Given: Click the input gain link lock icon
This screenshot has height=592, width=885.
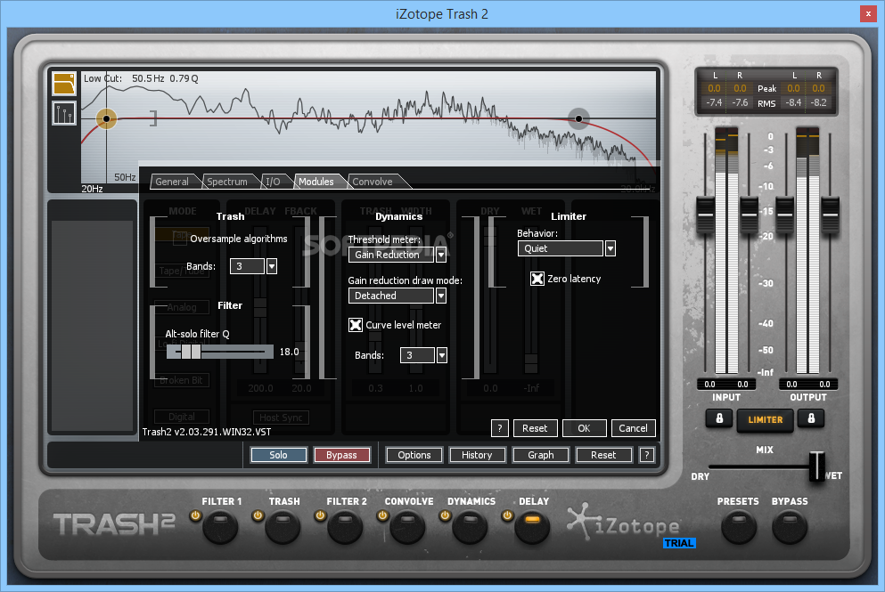Looking at the screenshot, I should 719,418.
